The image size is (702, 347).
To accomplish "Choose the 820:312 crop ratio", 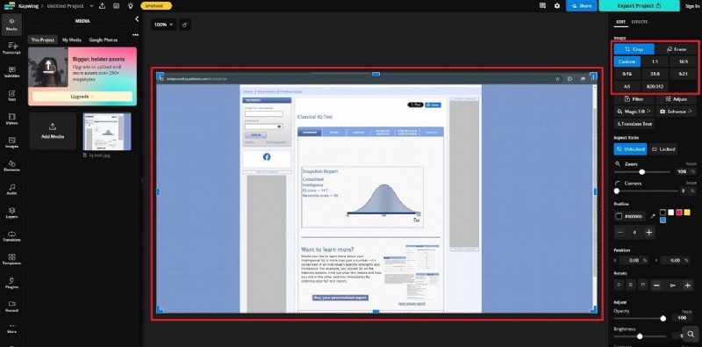I will point(655,86).
